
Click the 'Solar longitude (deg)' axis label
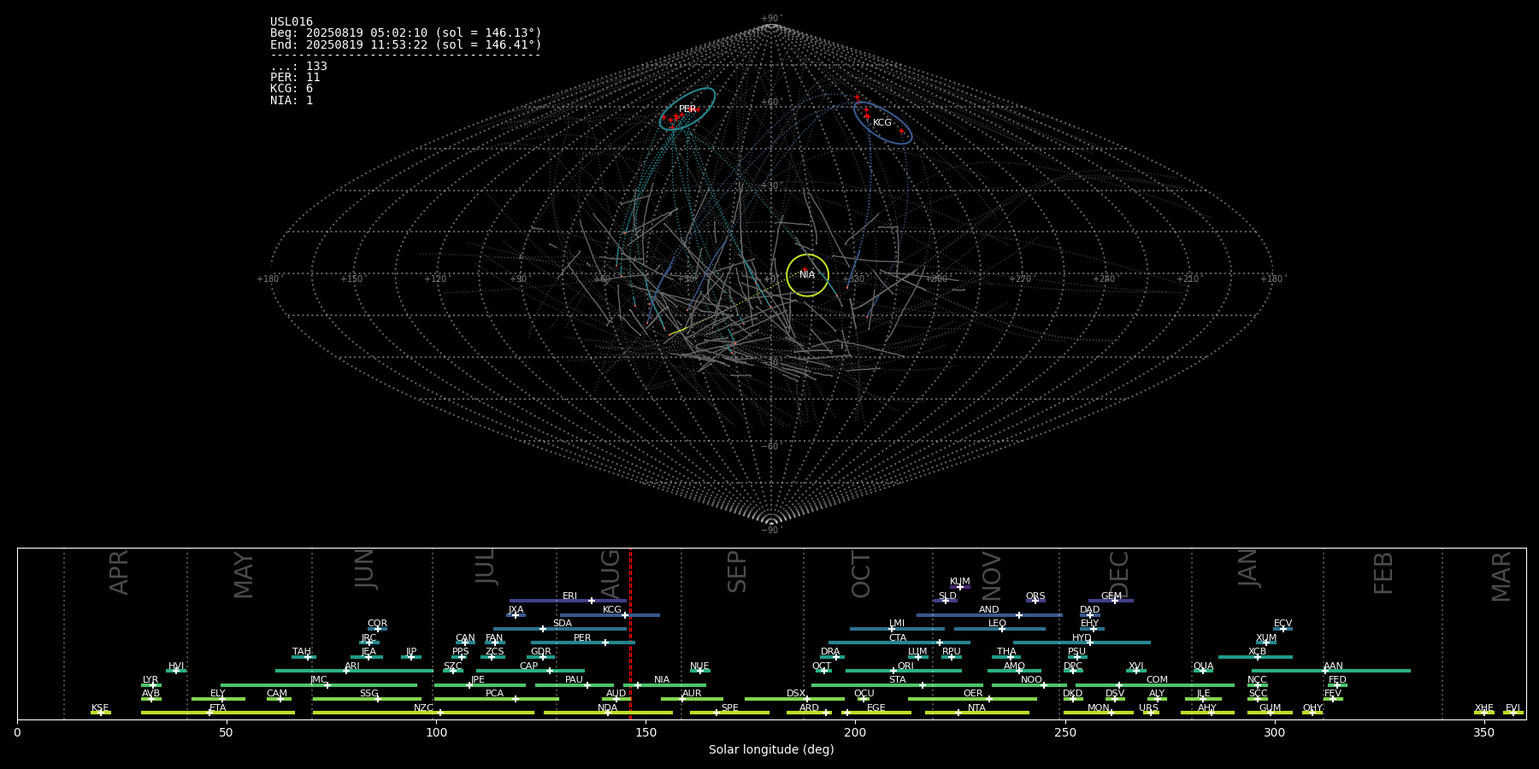coord(771,750)
